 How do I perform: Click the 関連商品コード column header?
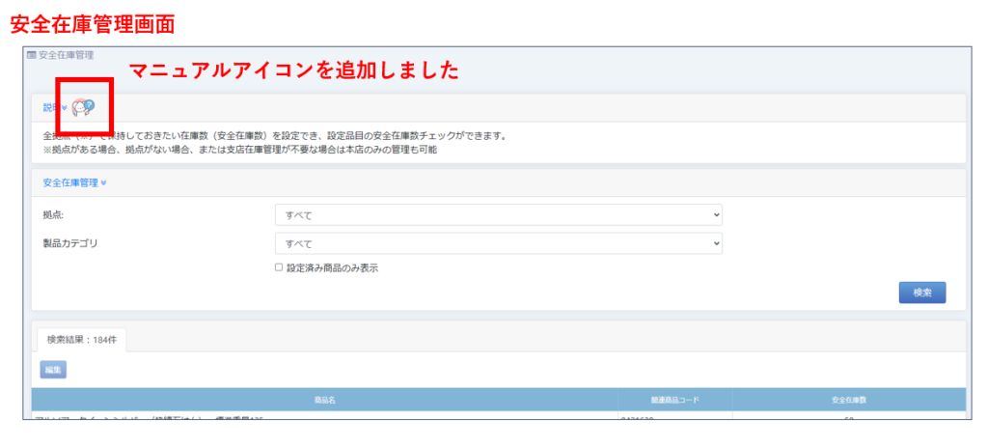[673, 399]
